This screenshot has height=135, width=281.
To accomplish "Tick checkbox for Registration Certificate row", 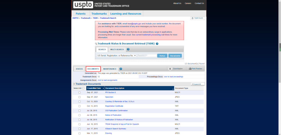I will [80, 106].
